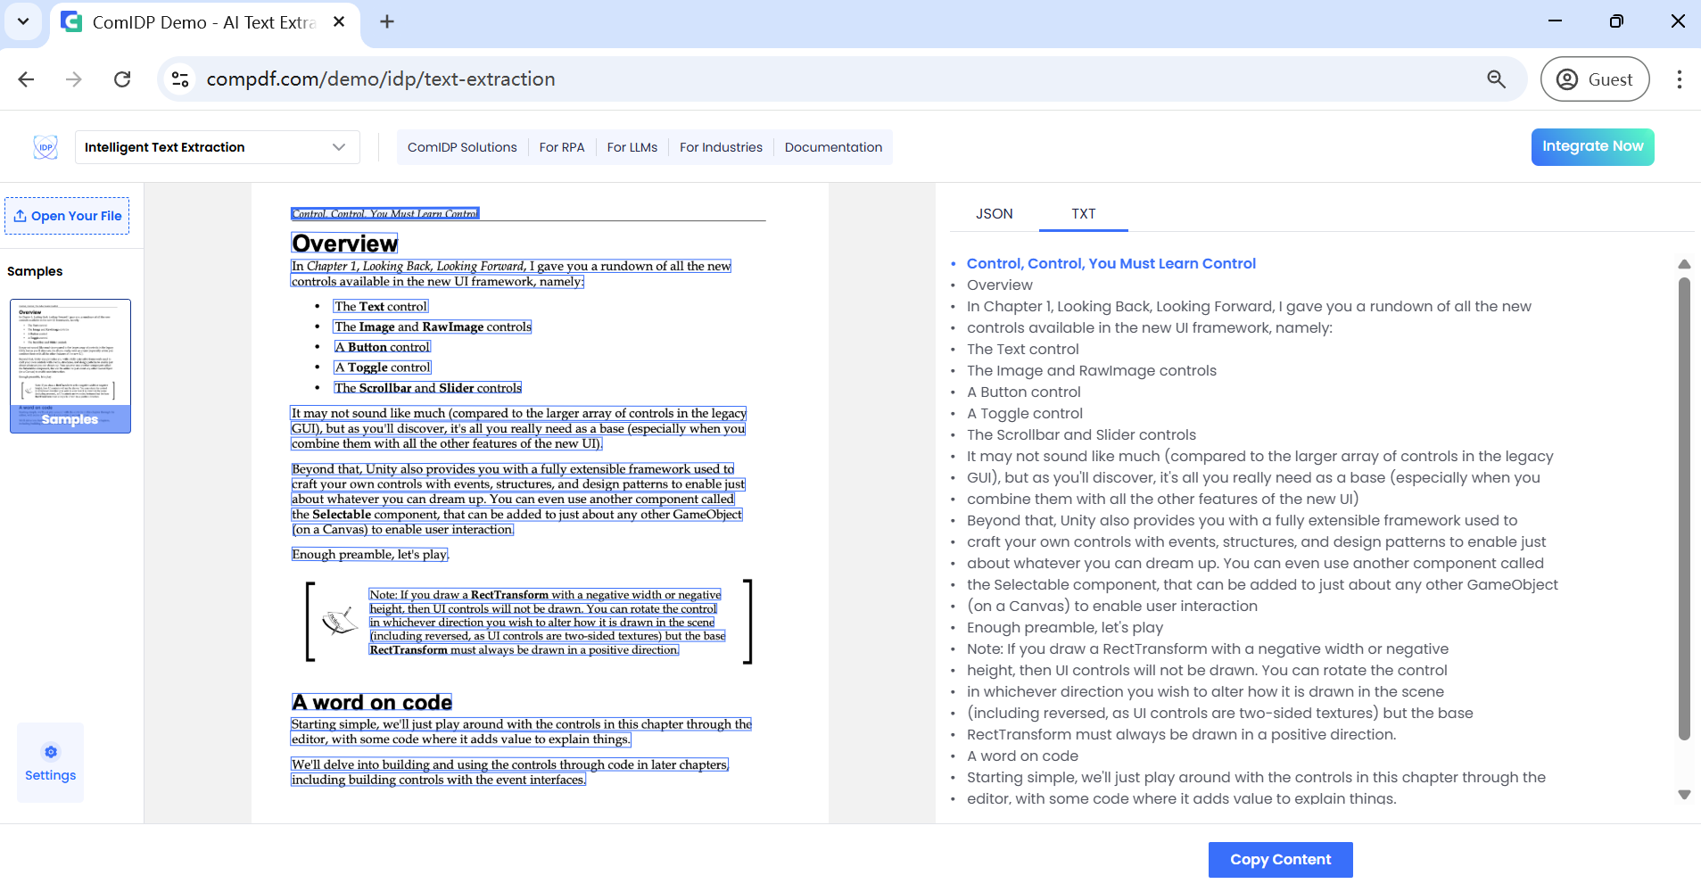Image resolution: width=1701 pixels, height=892 pixels.
Task: Select 'Enough preamble, let's play' result line
Action: [x=1065, y=627]
